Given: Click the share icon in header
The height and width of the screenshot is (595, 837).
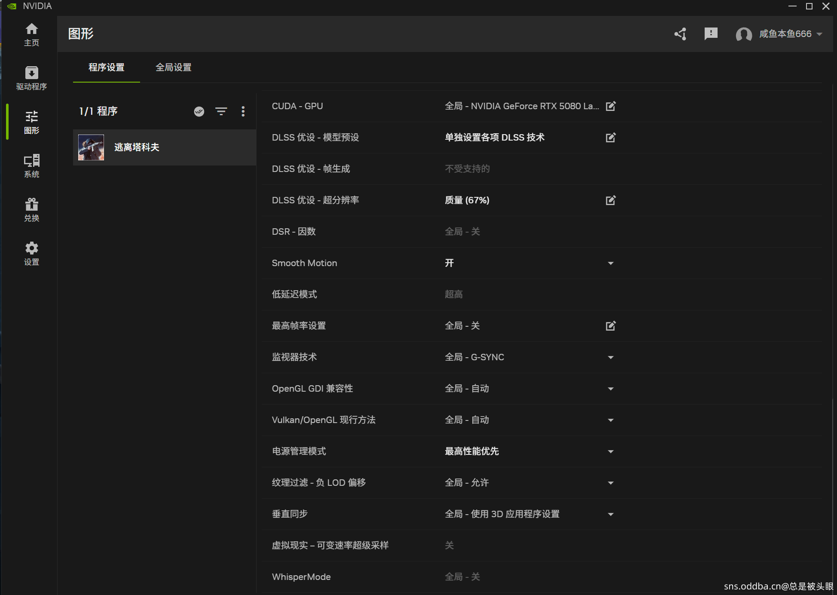Looking at the screenshot, I should 681,34.
